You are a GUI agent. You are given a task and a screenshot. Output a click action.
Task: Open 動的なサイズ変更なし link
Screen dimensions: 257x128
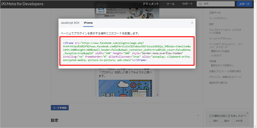[222, 66]
